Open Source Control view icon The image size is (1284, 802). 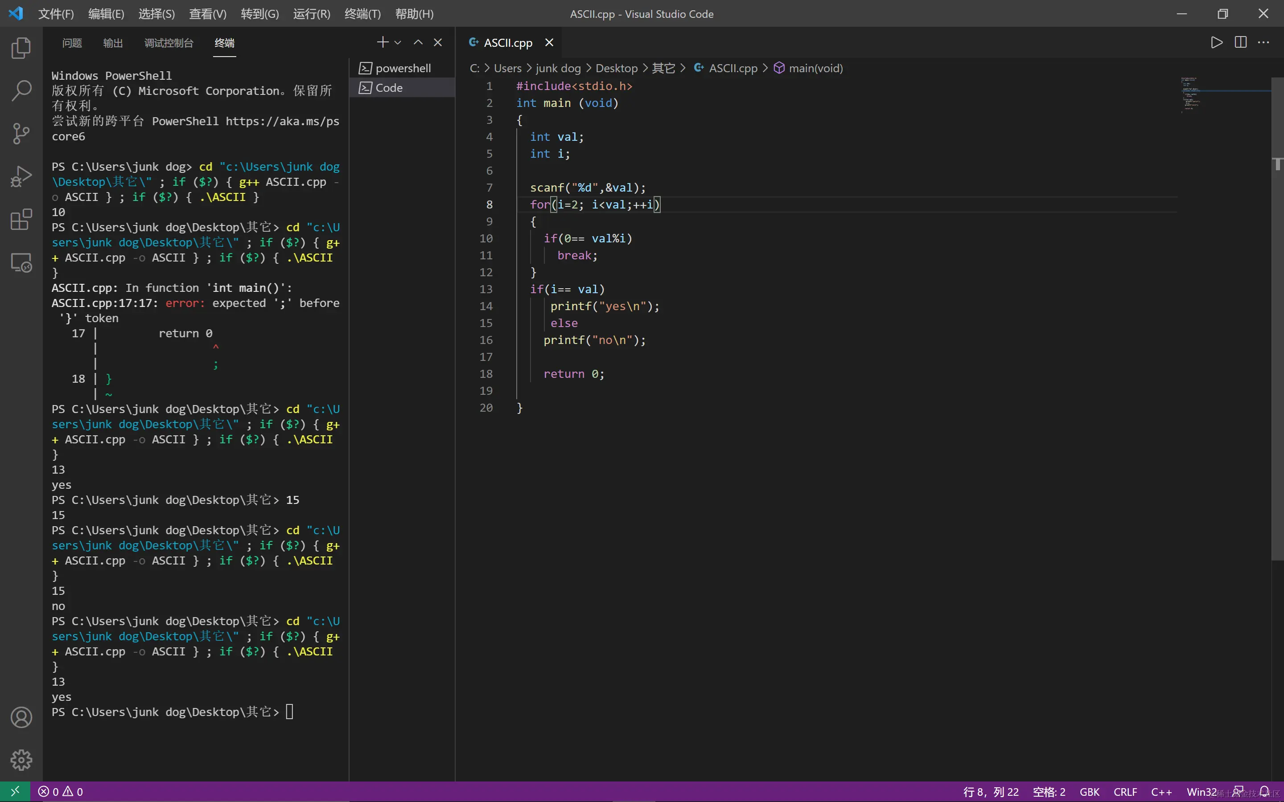coord(21,133)
